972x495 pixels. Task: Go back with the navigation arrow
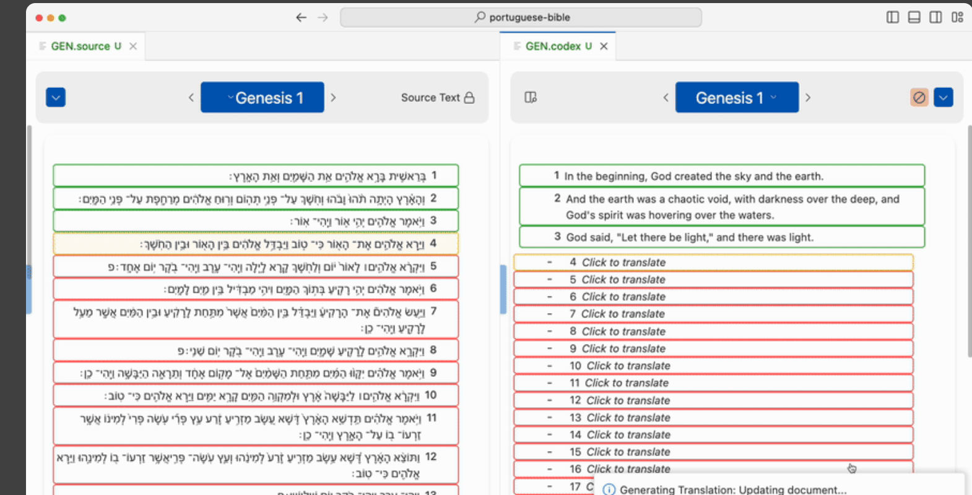pos(301,17)
